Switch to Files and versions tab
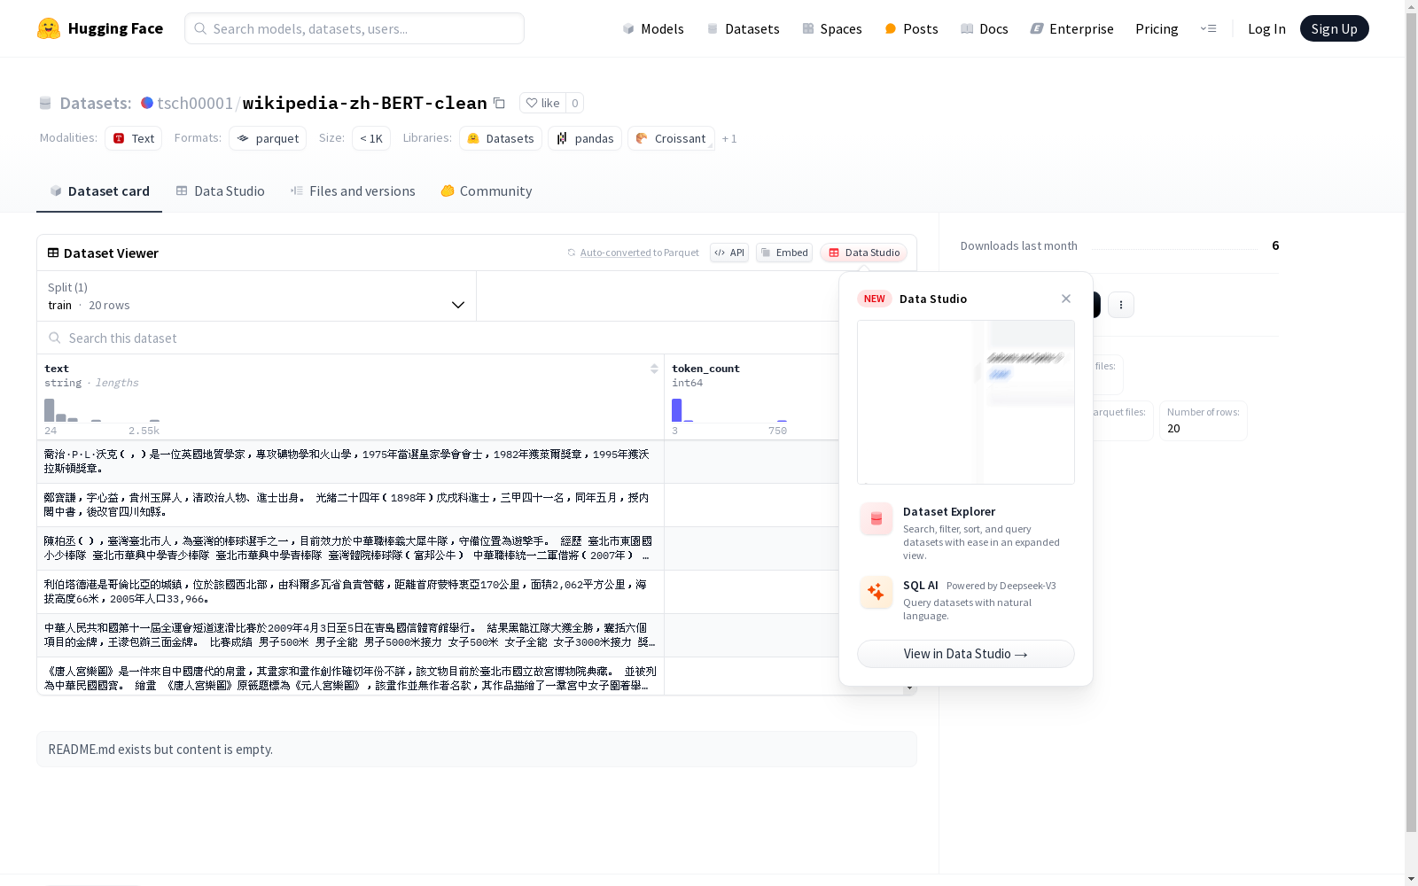 (353, 191)
